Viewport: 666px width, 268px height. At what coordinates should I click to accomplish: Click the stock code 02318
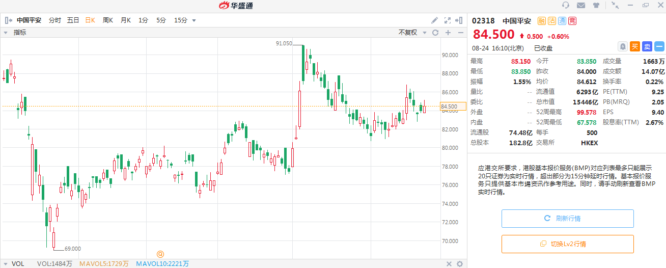point(483,21)
